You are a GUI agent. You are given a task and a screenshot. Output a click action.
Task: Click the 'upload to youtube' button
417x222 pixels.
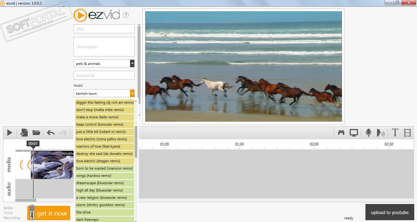click(390, 212)
